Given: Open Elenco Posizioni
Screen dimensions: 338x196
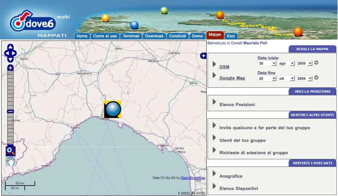Looking at the screenshot, I should pos(237,104).
